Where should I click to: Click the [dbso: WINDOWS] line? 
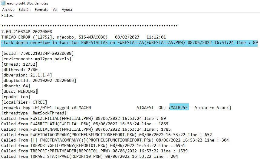(x=19, y=91)
